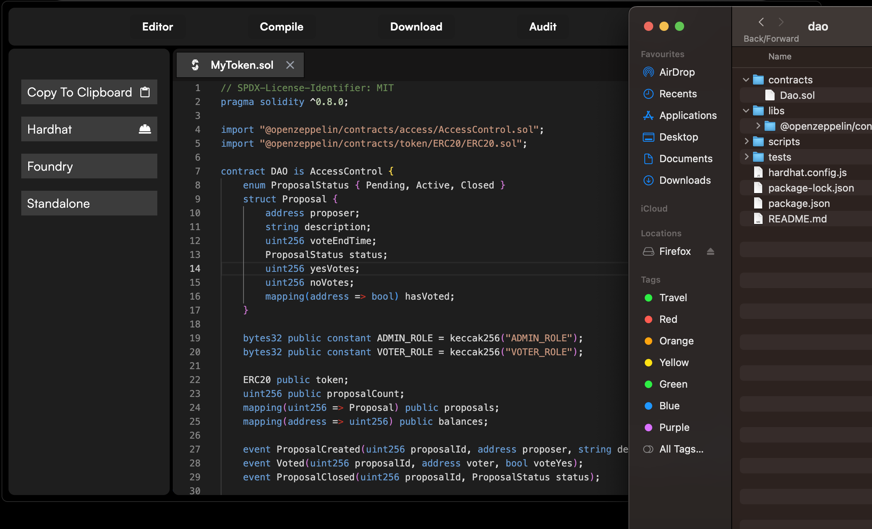Collapse the contracts folder

tap(746, 80)
